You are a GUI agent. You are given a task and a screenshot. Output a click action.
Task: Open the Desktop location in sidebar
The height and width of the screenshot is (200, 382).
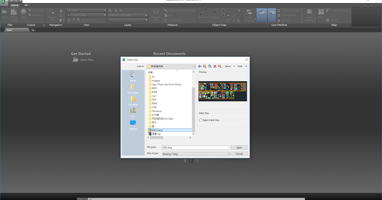click(x=133, y=125)
